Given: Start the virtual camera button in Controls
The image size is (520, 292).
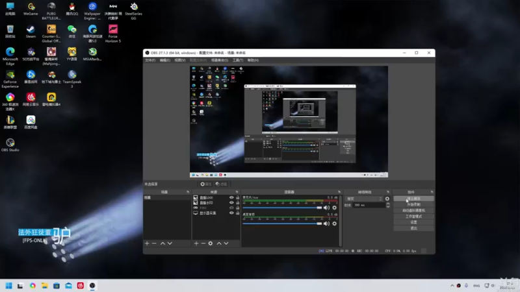Looking at the screenshot, I should point(413,210).
